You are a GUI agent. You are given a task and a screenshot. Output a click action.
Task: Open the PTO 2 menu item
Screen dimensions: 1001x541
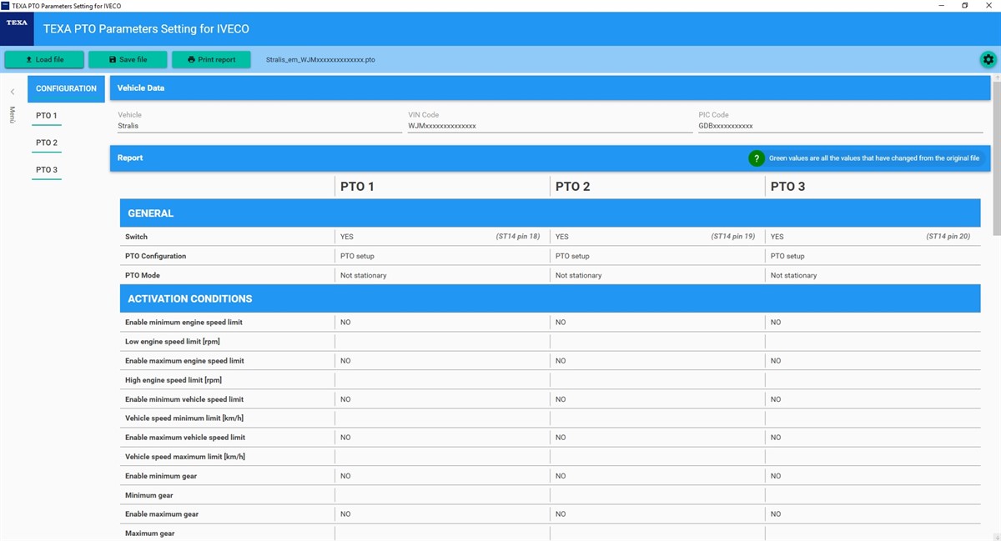coord(47,143)
